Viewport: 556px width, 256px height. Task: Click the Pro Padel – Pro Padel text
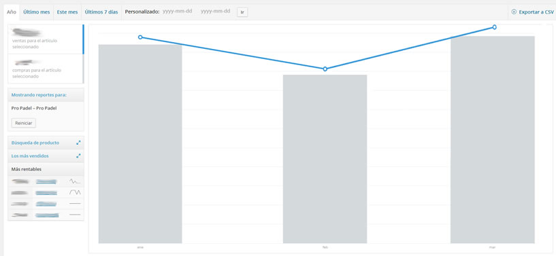(34, 108)
